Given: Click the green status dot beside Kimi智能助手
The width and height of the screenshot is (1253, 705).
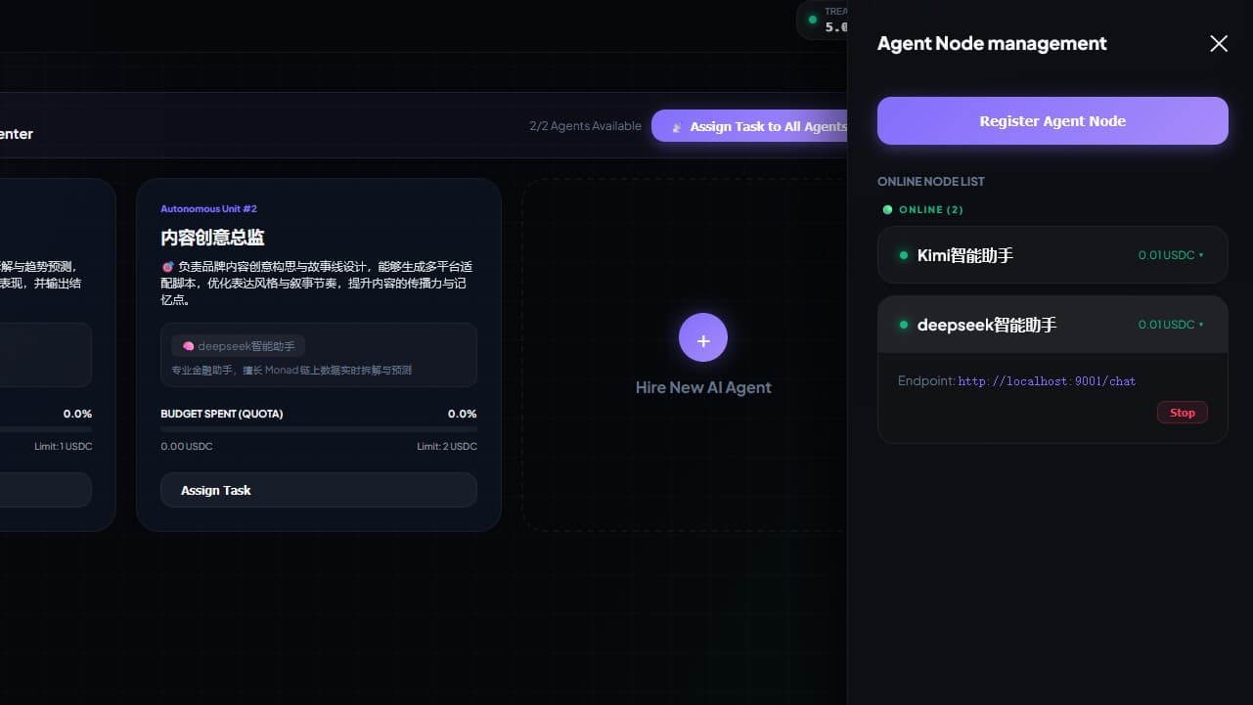Looking at the screenshot, I should [904, 255].
